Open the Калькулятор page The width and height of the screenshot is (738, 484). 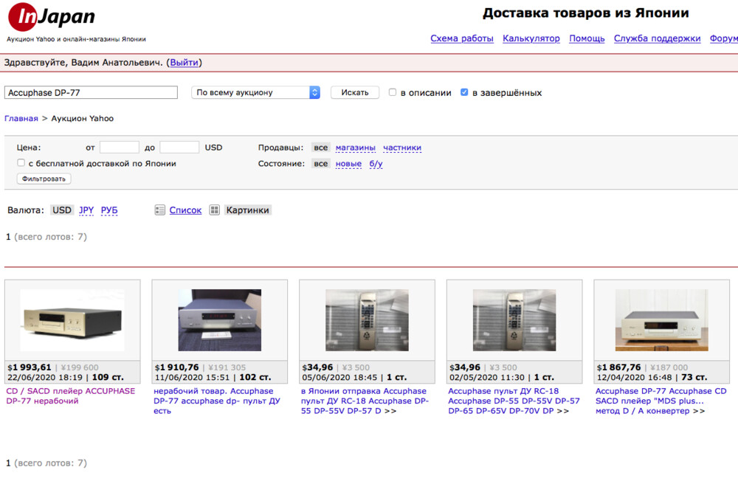click(x=531, y=38)
